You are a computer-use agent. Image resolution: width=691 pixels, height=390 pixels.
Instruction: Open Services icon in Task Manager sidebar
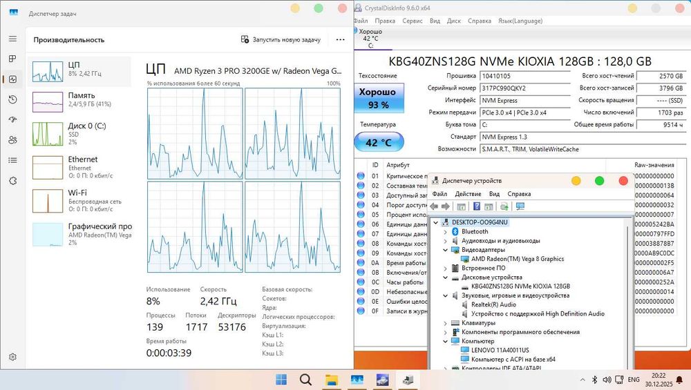coord(12,180)
